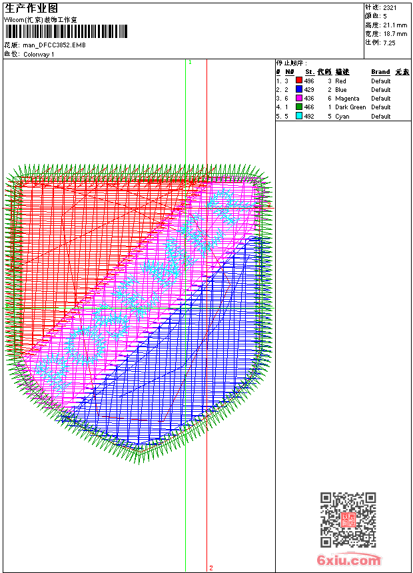413x573 pixels.
Task: Click stitch count 429 in the Blue row
Action: [x=309, y=90]
